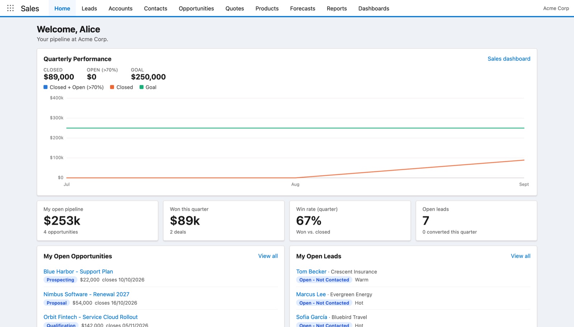Open the Contacts tab

[155, 8]
